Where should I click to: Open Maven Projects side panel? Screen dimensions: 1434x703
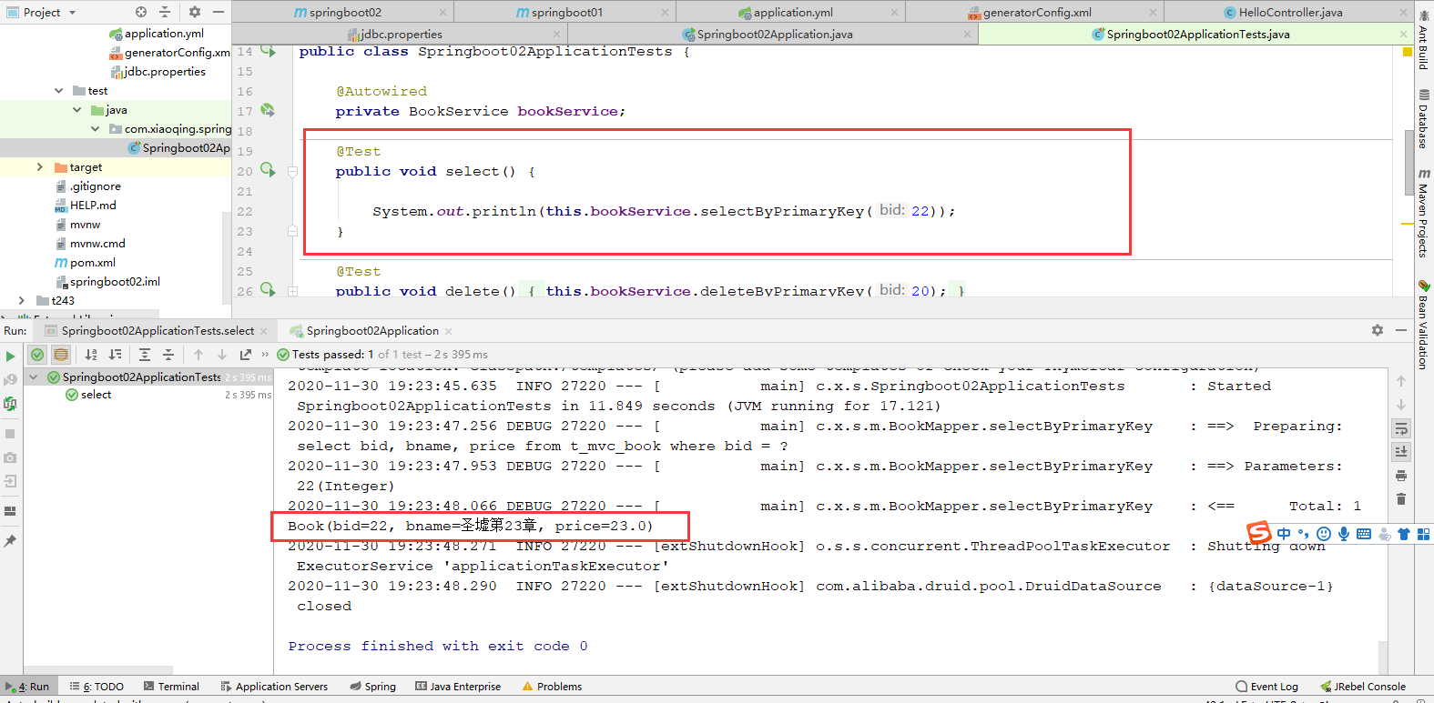(x=1423, y=213)
